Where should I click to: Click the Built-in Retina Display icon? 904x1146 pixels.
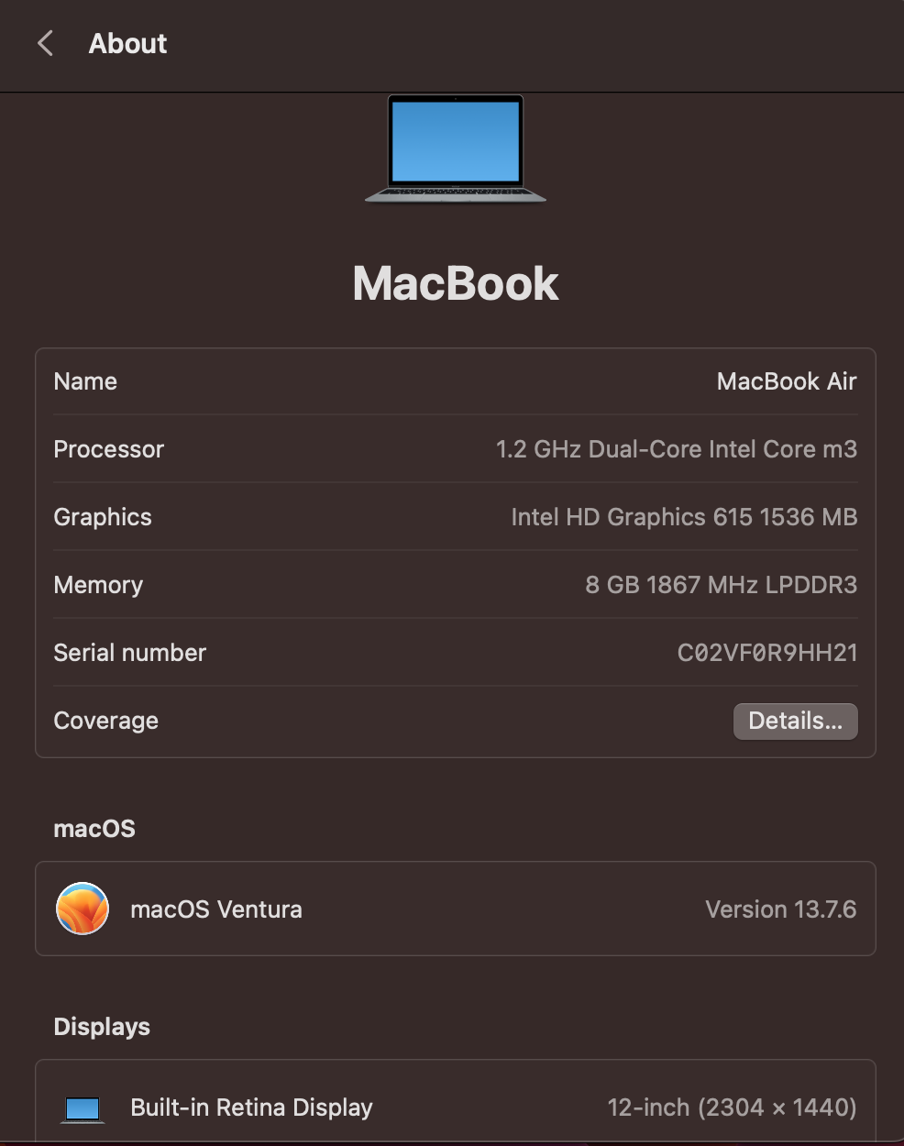click(83, 1108)
